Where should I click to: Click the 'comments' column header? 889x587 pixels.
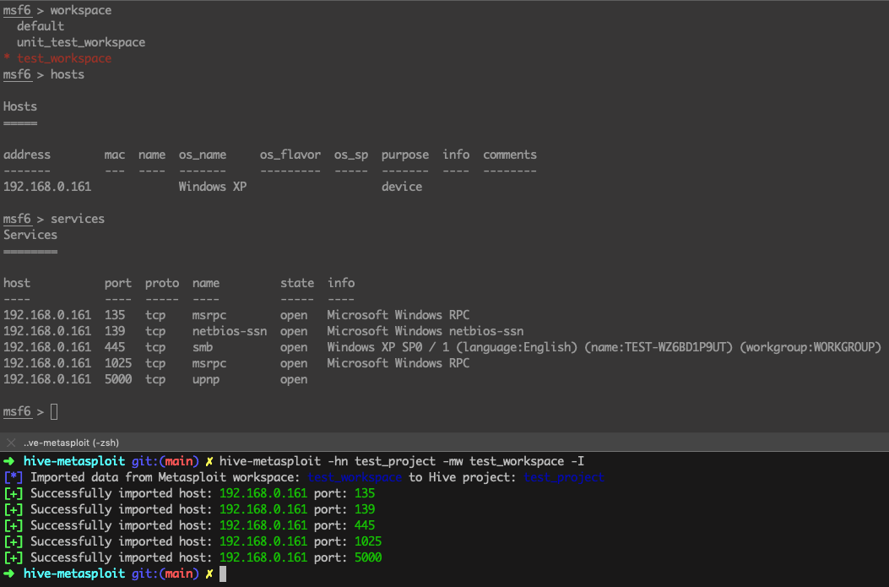click(x=510, y=155)
